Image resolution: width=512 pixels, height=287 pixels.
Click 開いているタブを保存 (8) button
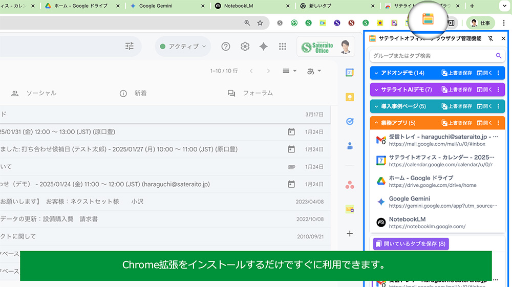(x=411, y=244)
